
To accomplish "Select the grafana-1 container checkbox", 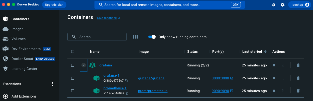I will point(73,78).
